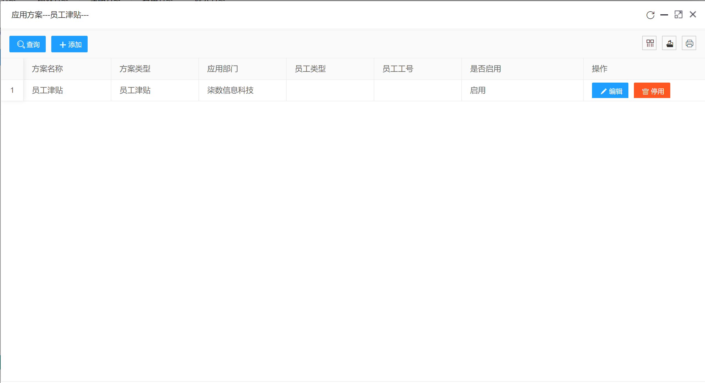This screenshot has width=705, height=383.
Task: Click the 方案类型 column header
Action: (135, 69)
